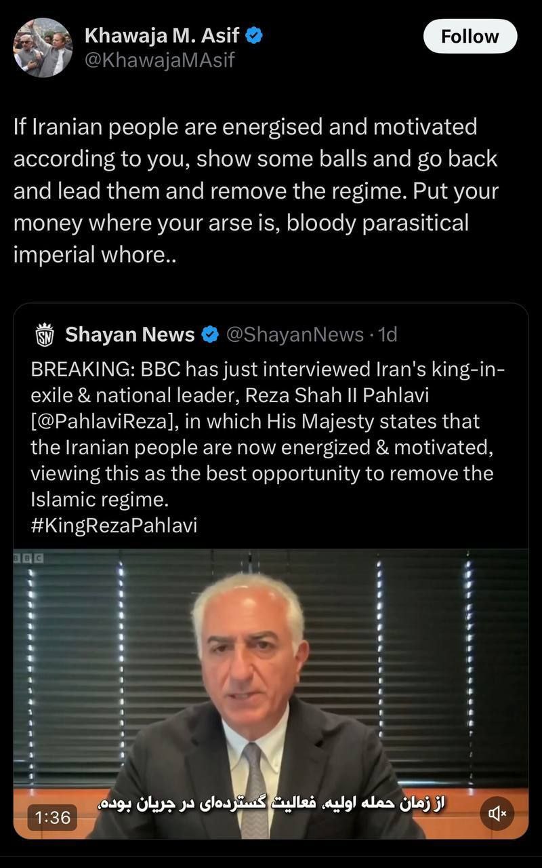542x868 pixels.
Task: Open Khawaja M. Asif's profile picture
Action: pyautogui.click(x=43, y=47)
